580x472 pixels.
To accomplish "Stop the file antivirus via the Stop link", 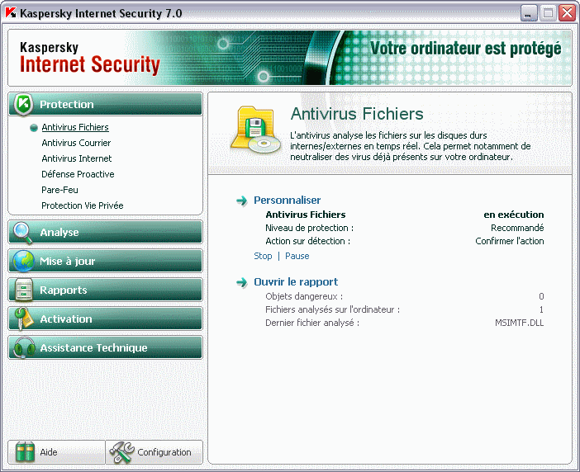I will point(263,256).
